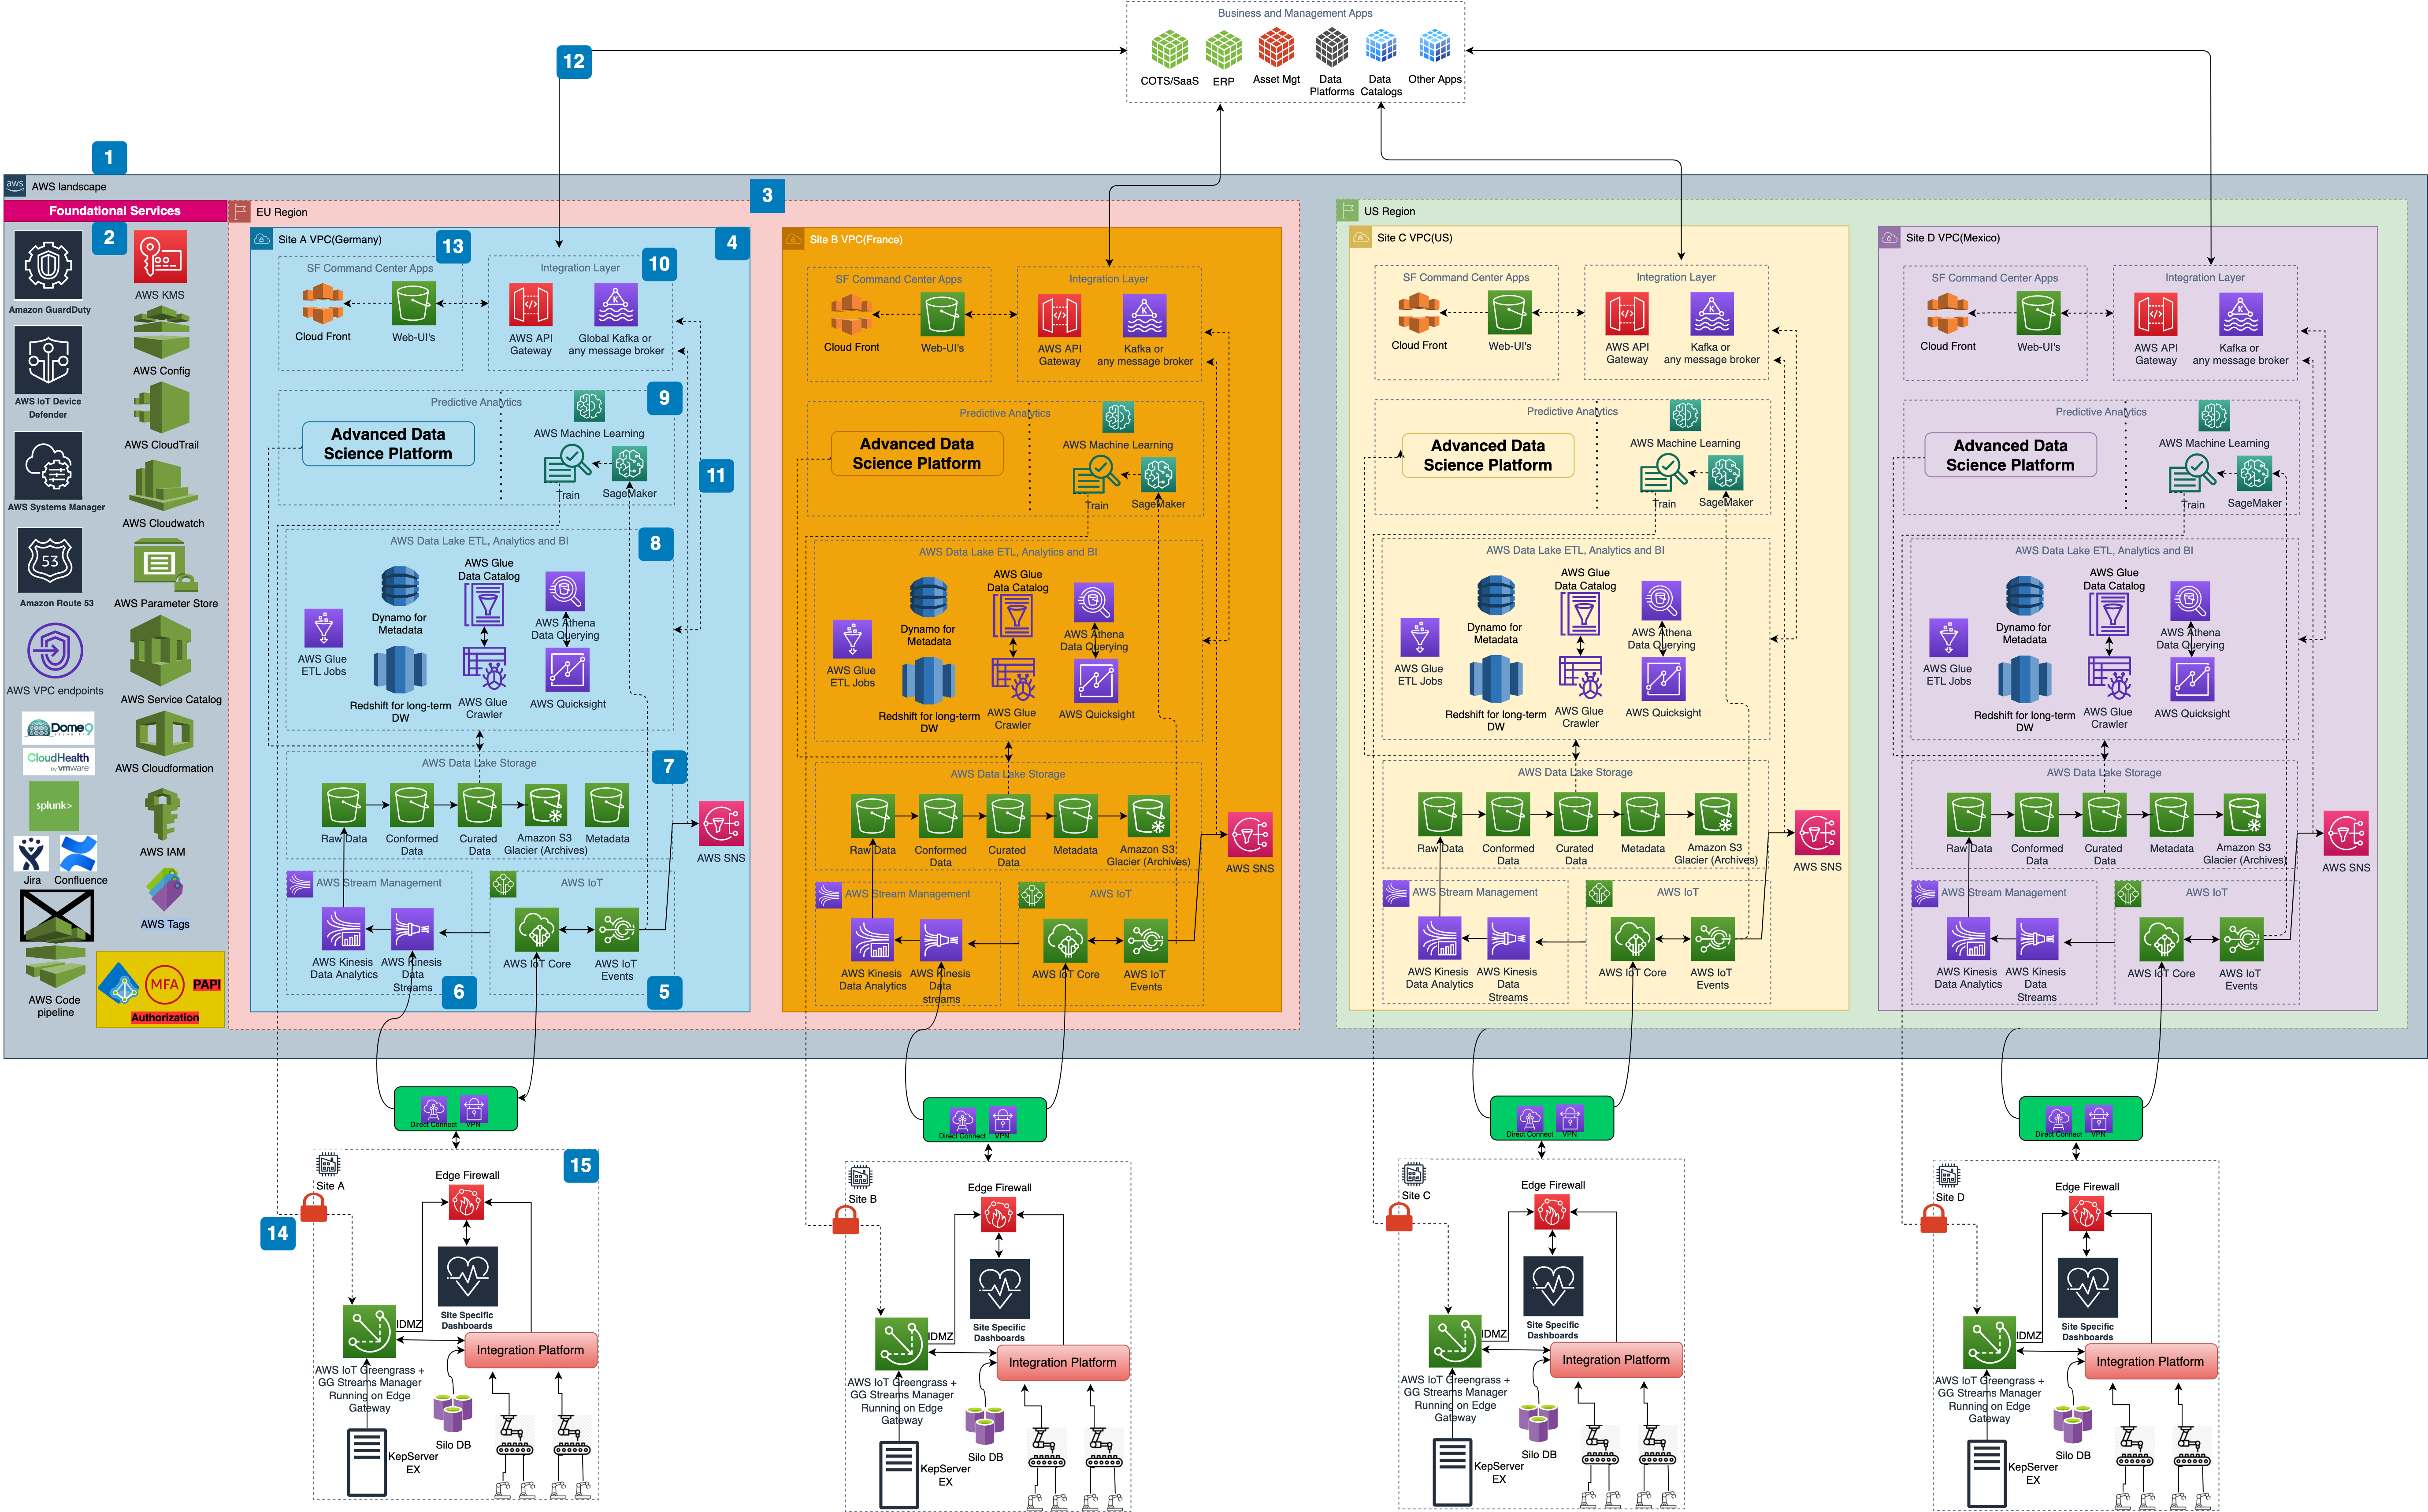
Task: Select Edge Firewall icon at Site A
Action: (466, 1202)
